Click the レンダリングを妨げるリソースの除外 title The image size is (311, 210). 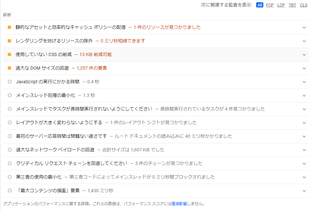pyautogui.click(x=54, y=41)
